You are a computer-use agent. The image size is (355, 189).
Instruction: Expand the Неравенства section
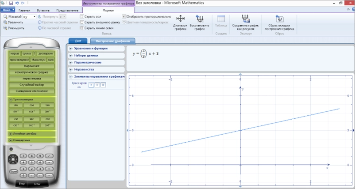[x=71, y=69]
